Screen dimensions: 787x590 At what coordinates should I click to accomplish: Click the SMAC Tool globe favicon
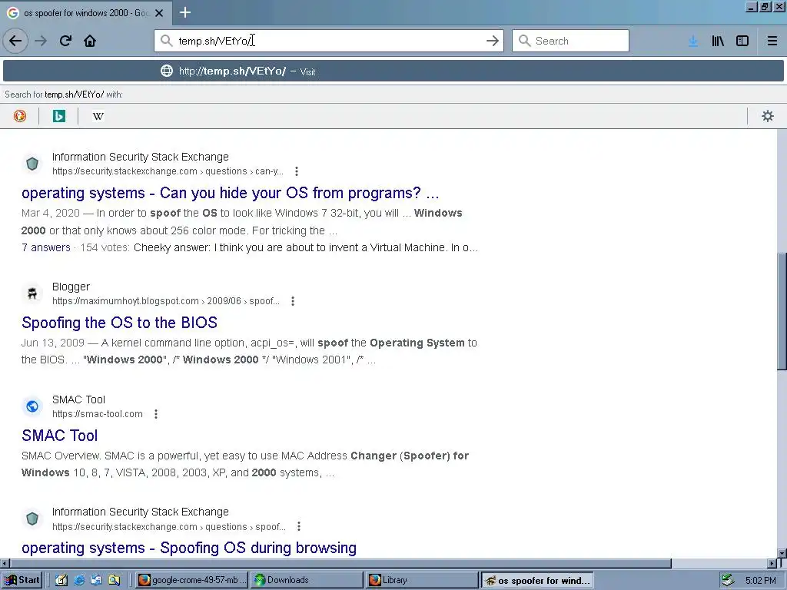[x=32, y=406]
